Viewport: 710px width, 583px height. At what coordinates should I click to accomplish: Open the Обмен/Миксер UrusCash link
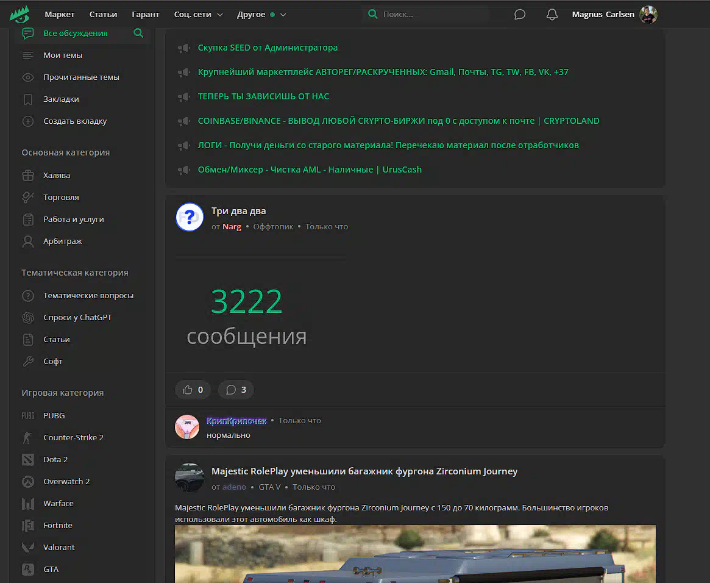(x=310, y=170)
